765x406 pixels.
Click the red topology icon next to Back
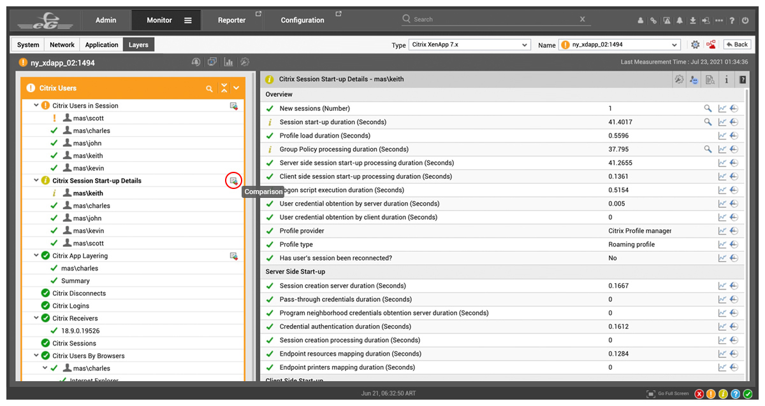coord(711,45)
